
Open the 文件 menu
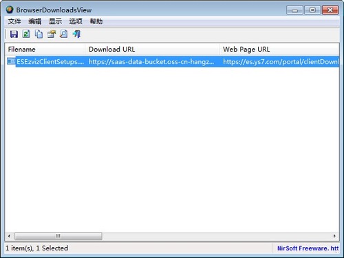pos(14,21)
